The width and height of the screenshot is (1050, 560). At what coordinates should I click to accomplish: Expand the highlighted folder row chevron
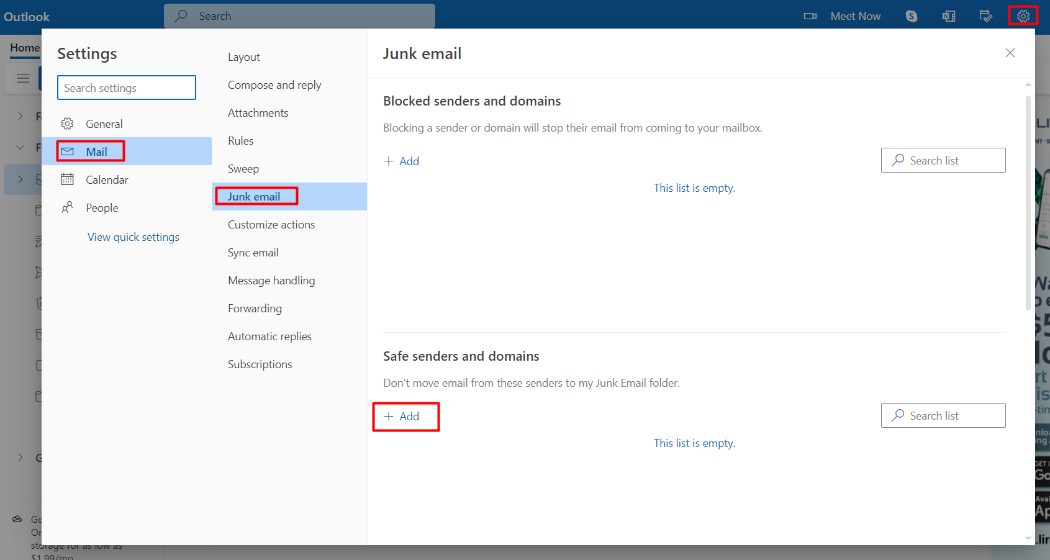(20, 179)
